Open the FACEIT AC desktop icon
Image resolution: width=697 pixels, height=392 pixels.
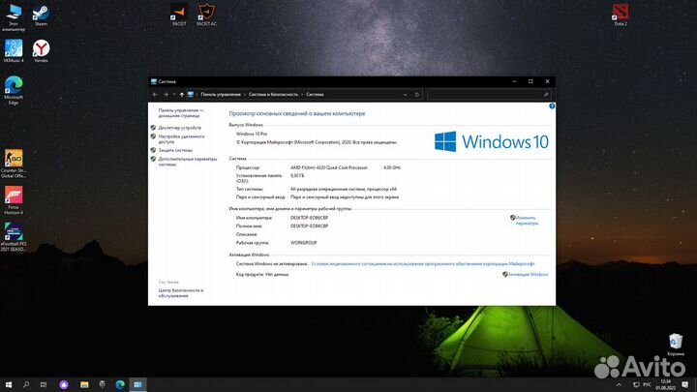[206, 13]
